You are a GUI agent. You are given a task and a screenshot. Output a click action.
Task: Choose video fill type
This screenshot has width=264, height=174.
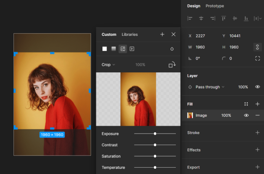point(132,49)
